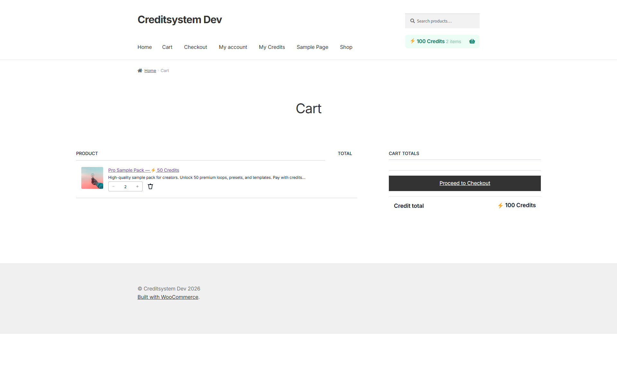Click the copyright Creditsystem Dev 2026 text
Screen dimensions: 617x386
[169, 289]
